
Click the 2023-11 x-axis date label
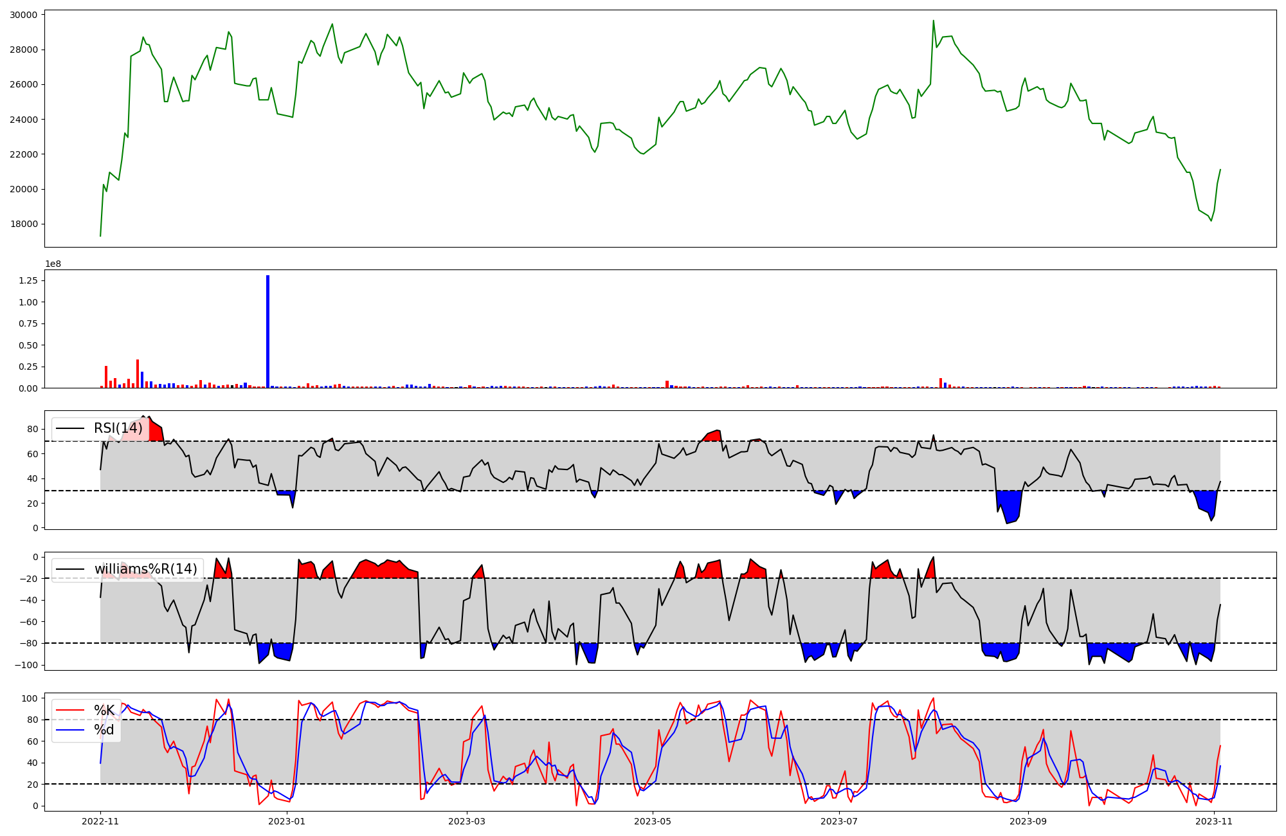pyautogui.click(x=1214, y=821)
